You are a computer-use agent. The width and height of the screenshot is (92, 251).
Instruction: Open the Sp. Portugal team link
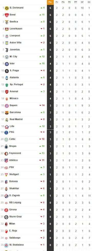point(16,84)
